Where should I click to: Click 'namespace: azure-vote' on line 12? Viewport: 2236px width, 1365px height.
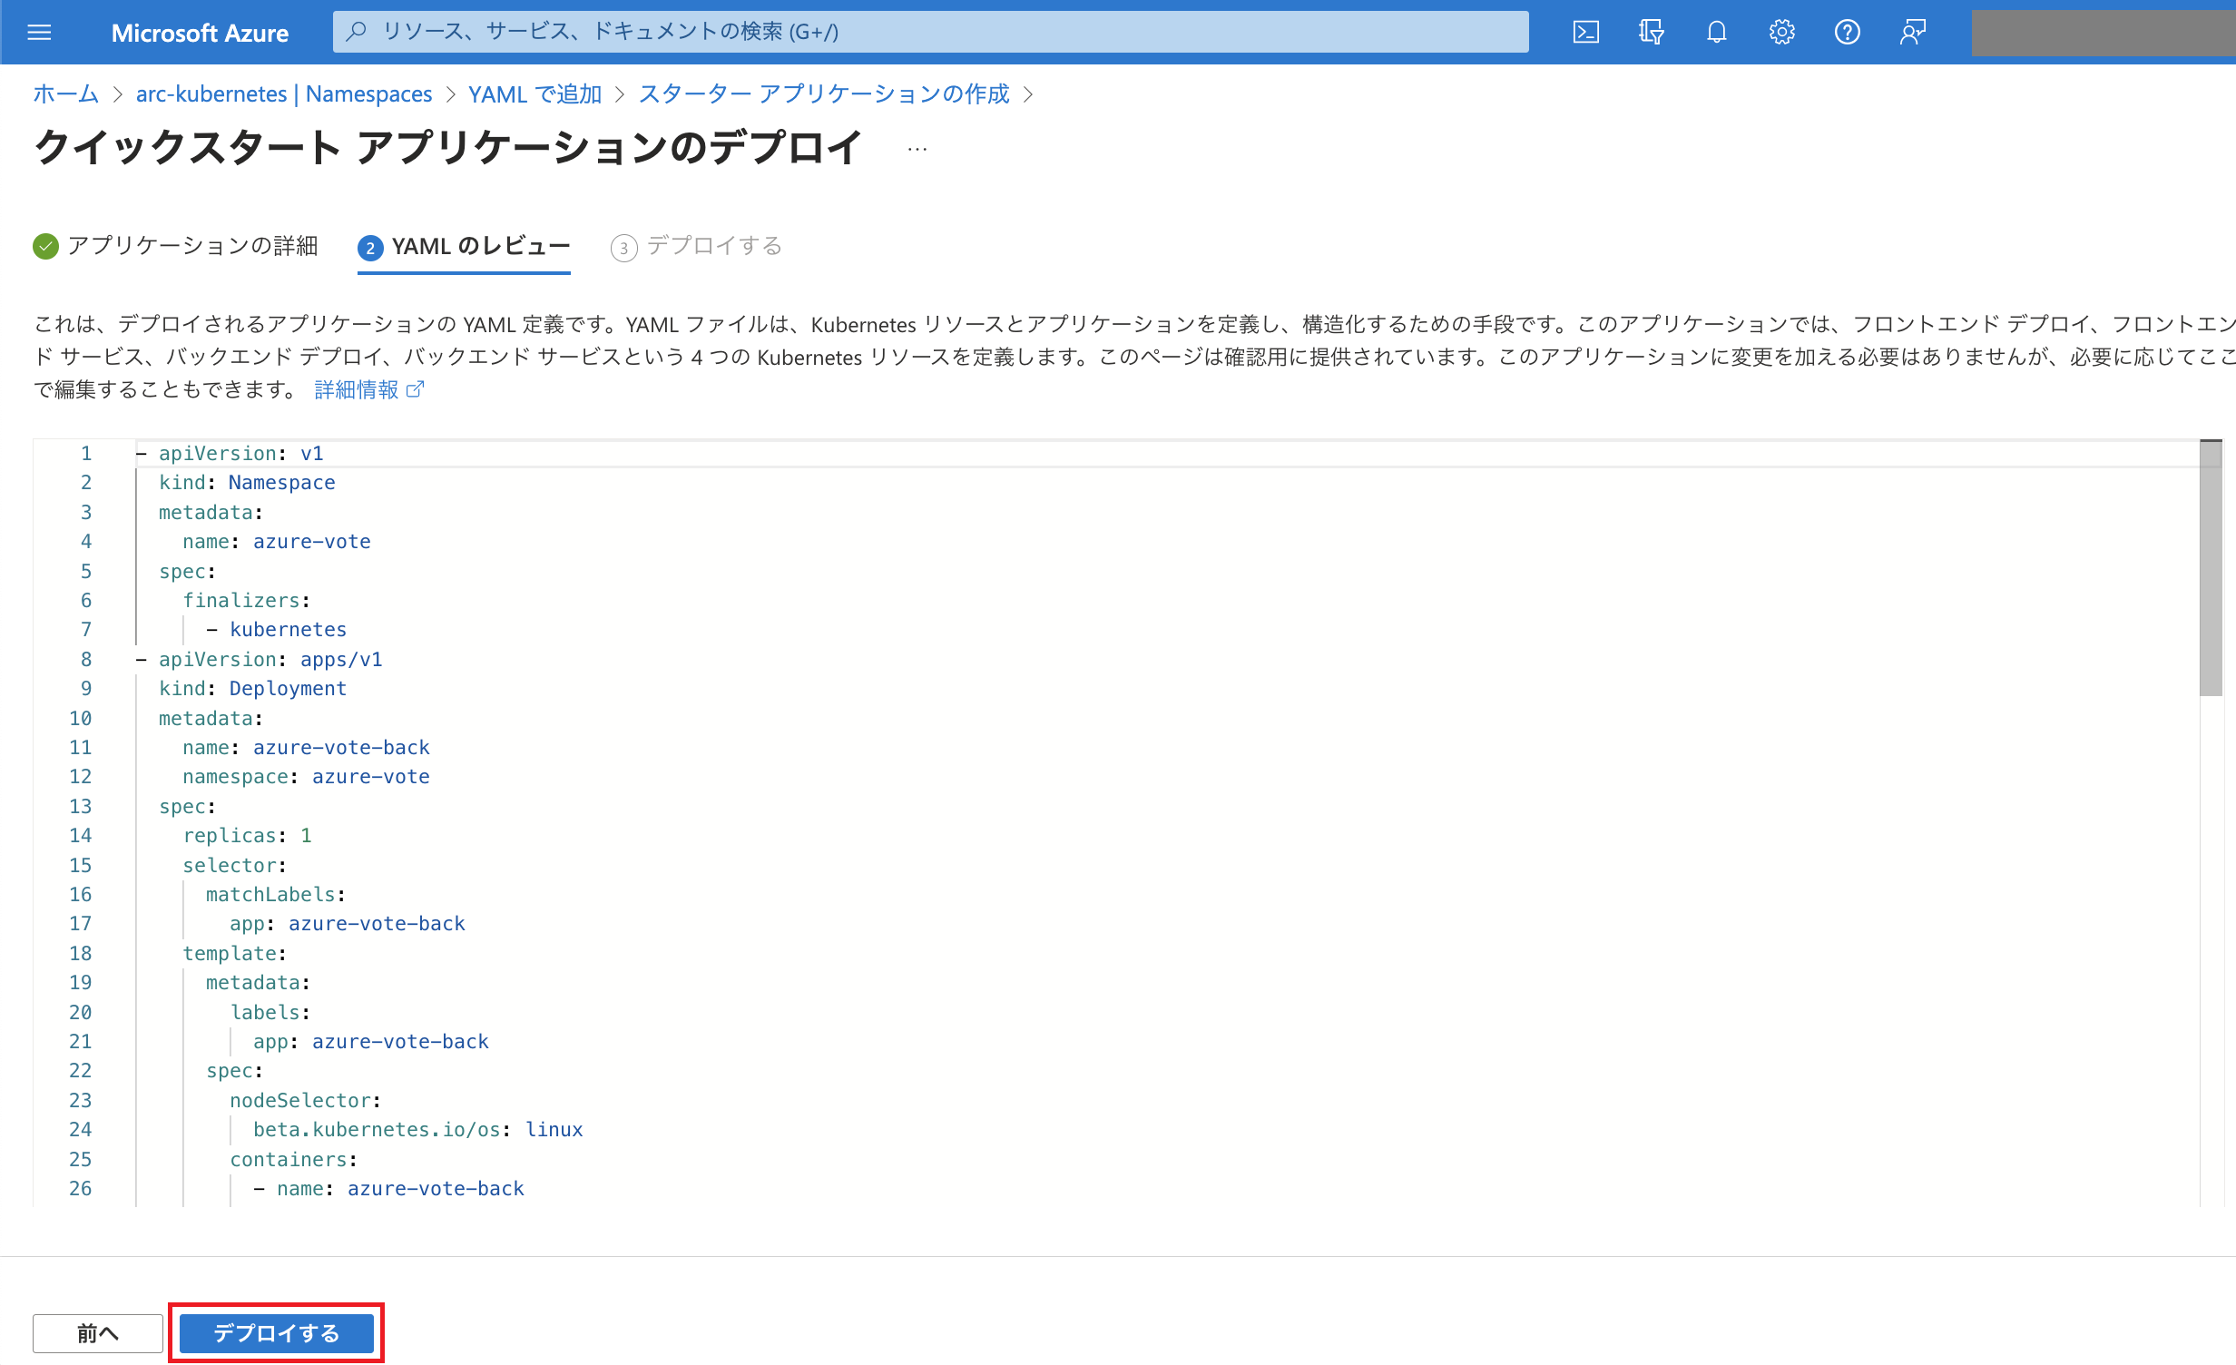[x=306, y=777]
